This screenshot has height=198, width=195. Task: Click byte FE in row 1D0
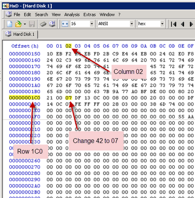click(78, 104)
